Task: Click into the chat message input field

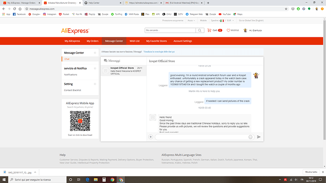Action: click(x=202, y=137)
